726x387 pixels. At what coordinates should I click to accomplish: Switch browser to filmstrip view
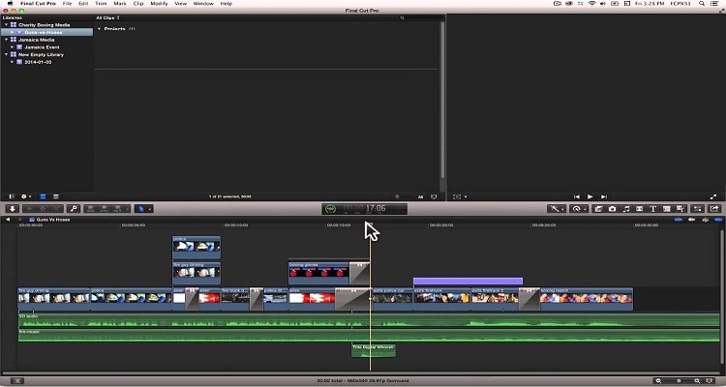pyautogui.click(x=43, y=196)
